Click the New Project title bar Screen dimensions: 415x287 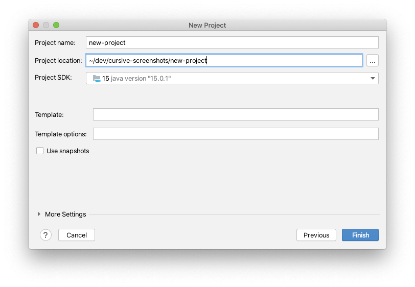click(x=207, y=25)
